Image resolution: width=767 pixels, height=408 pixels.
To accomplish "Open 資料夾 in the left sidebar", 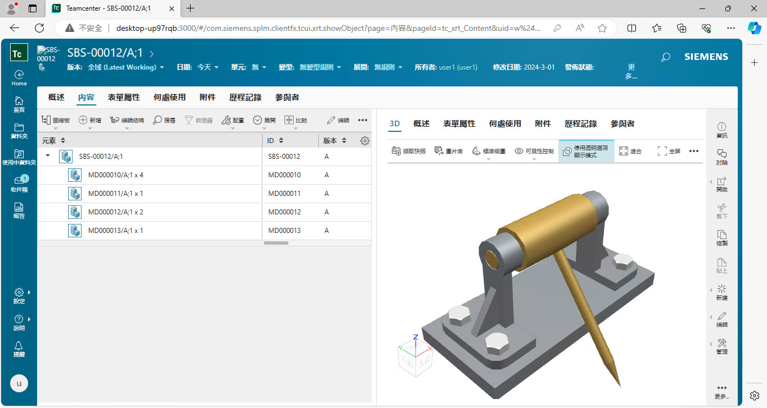I will click(19, 131).
